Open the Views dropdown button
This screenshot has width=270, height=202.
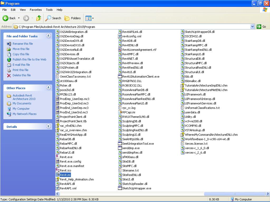coord(90,18)
